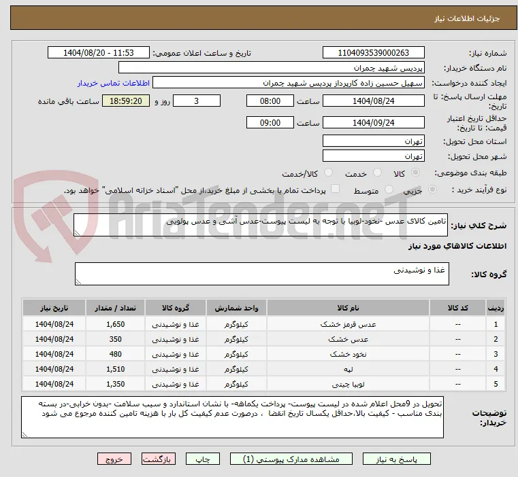Click the buyer notes textarea توضیحات خریدار
The image size is (518, 477).
tap(232, 417)
